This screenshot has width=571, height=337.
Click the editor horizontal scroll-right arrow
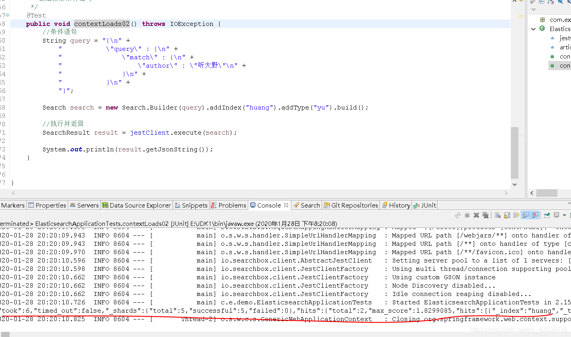506,193
